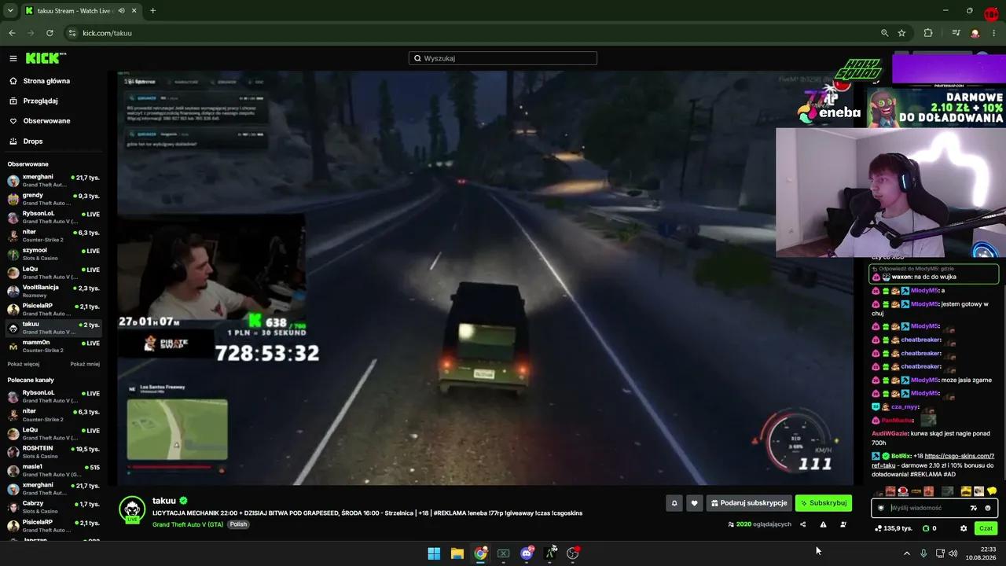Screen dimensions: 1006x566
Task: Open Cabrzy recommended channel
Action: tap(53, 507)
